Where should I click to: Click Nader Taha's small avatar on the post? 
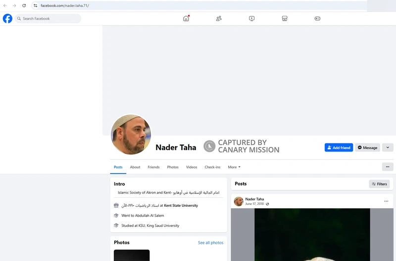pyautogui.click(x=239, y=201)
